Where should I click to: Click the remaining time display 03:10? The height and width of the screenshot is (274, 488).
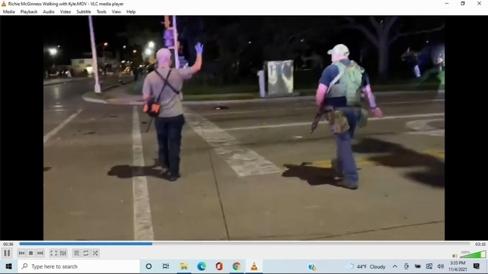point(480,244)
